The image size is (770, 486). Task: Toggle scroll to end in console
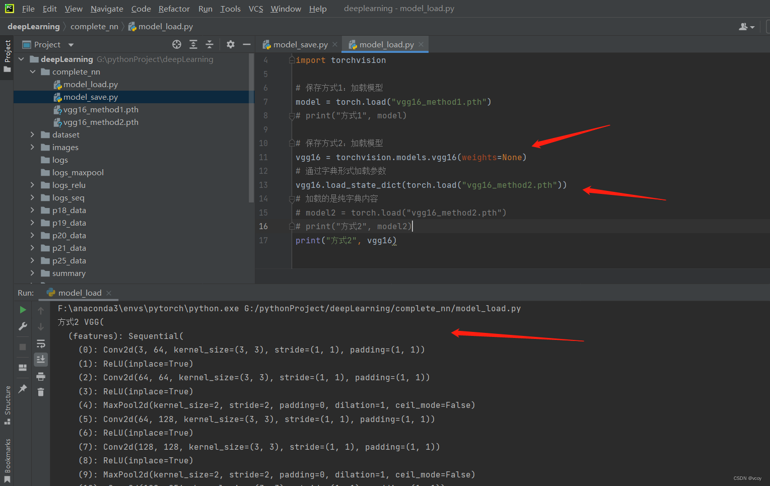pyautogui.click(x=41, y=359)
